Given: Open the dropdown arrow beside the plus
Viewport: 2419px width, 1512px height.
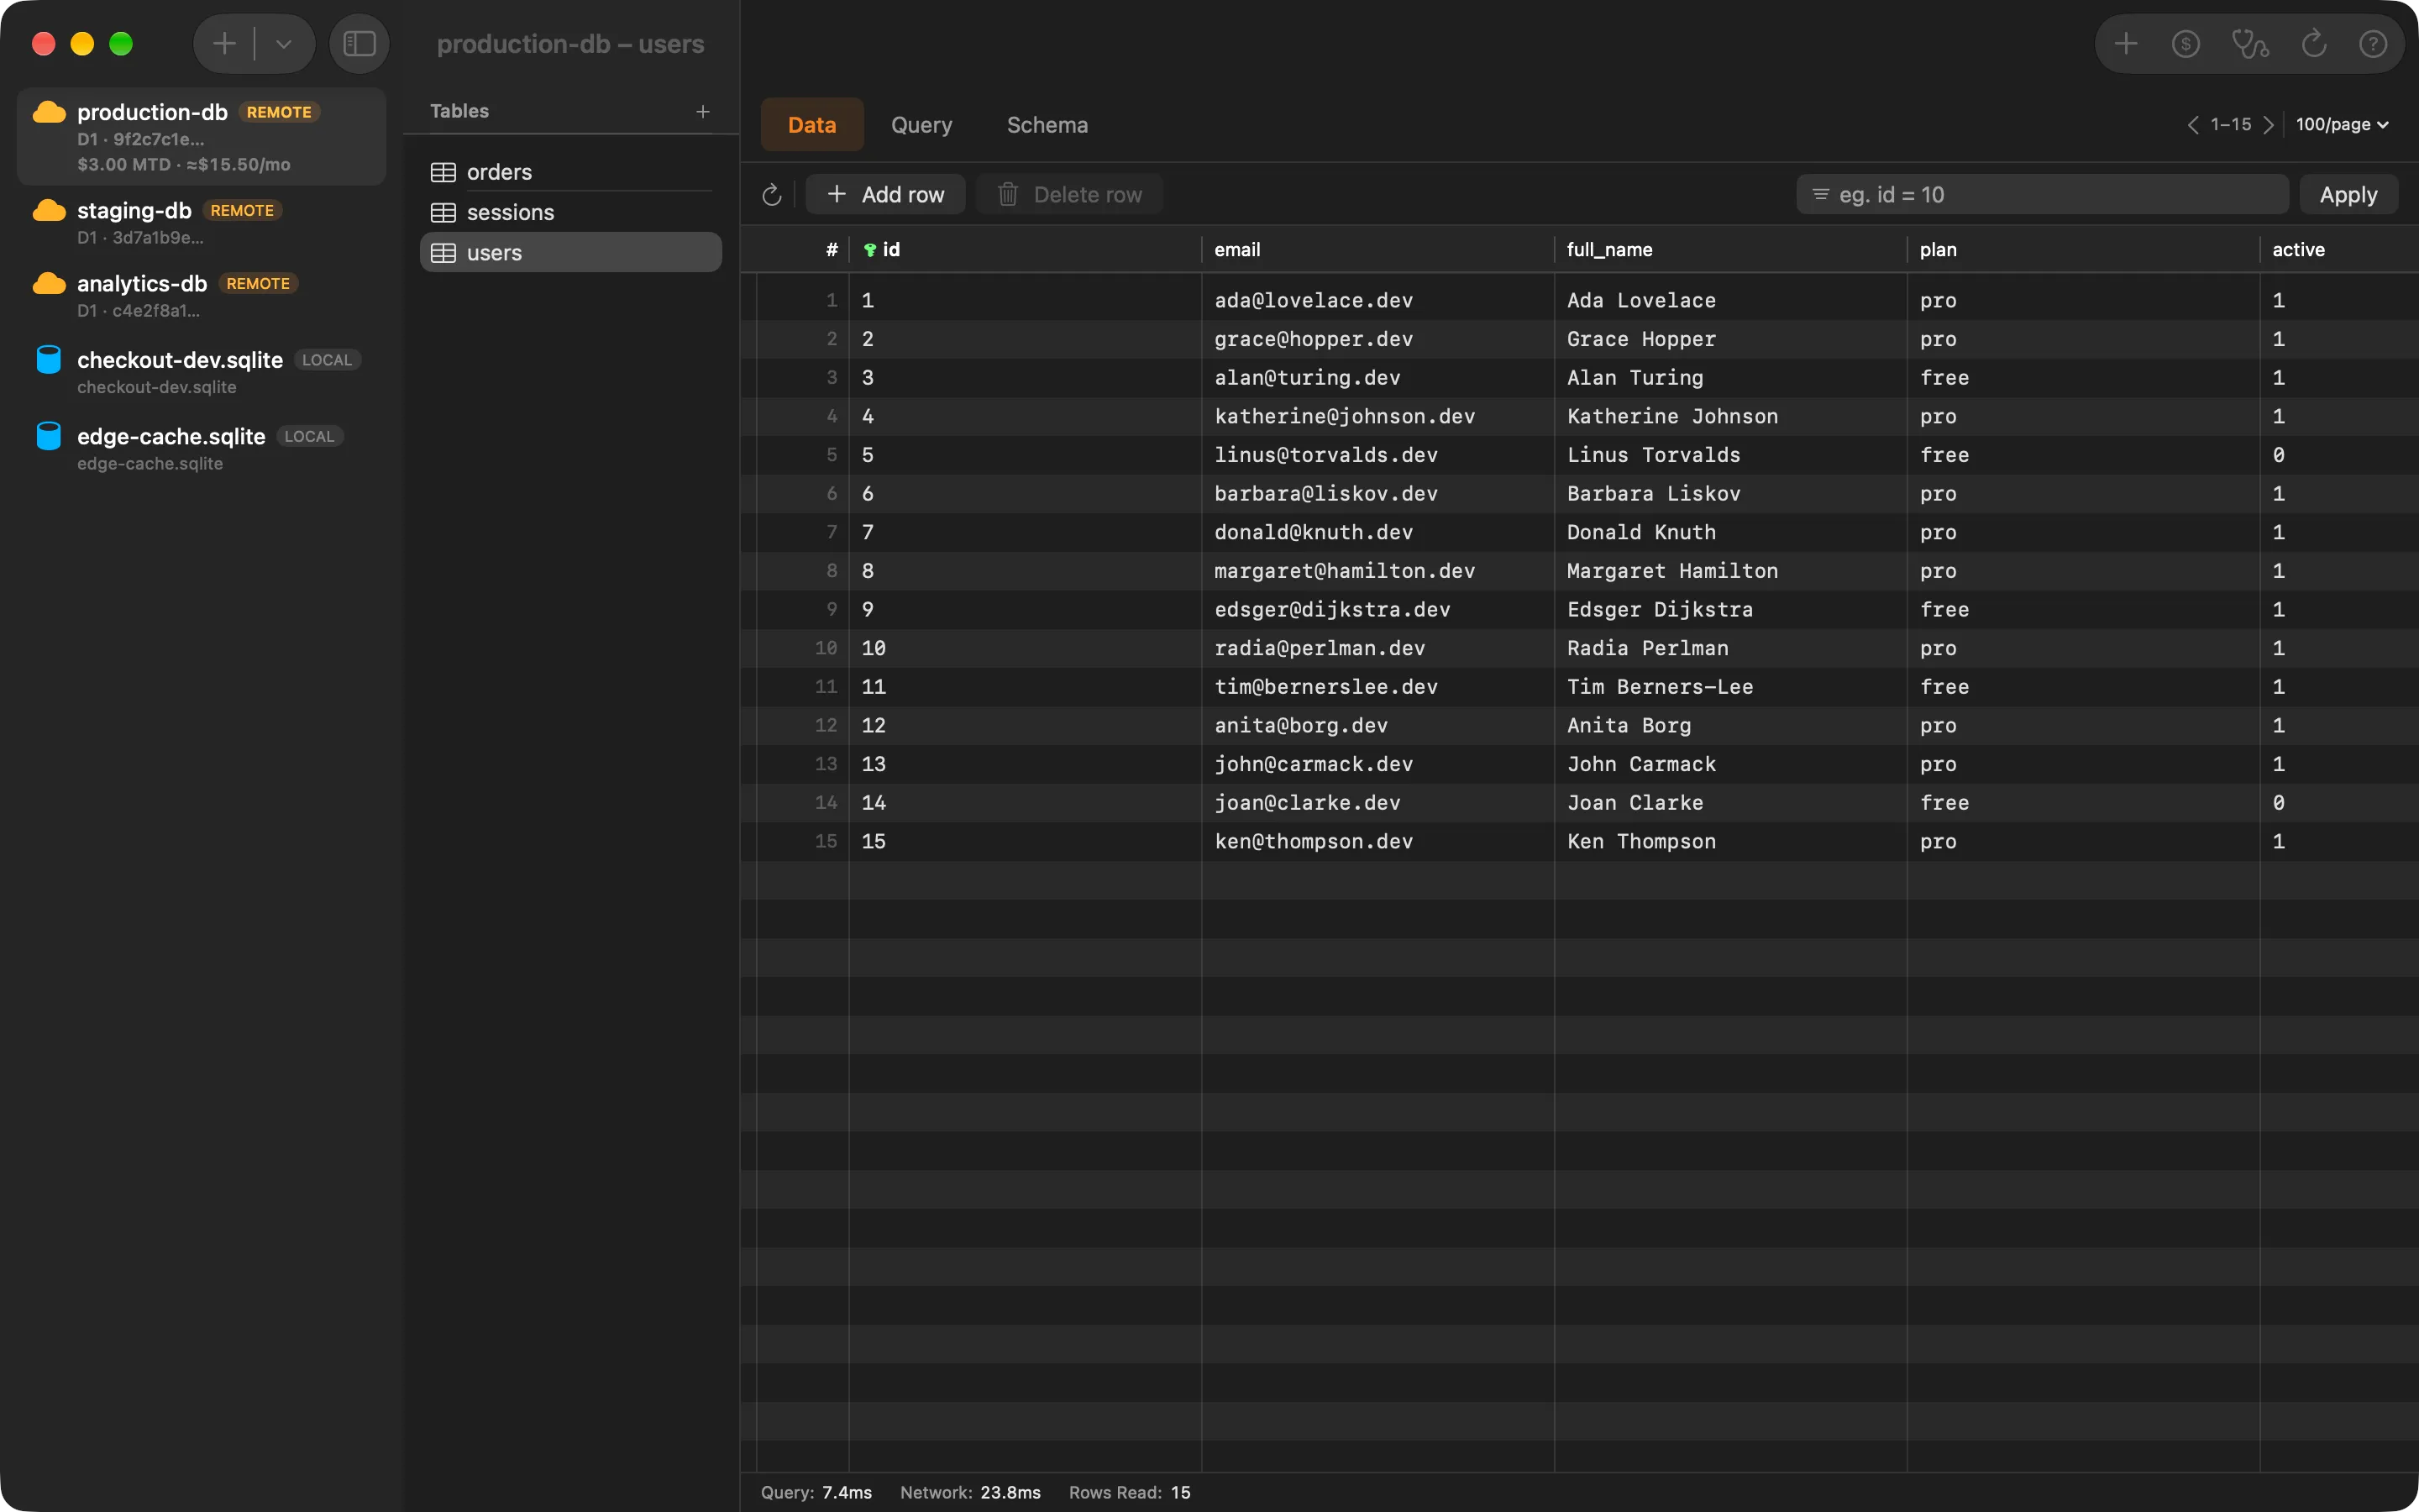Looking at the screenshot, I should pyautogui.click(x=284, y=44).
